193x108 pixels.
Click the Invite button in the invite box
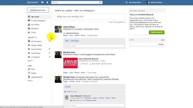tap(161, 44)
